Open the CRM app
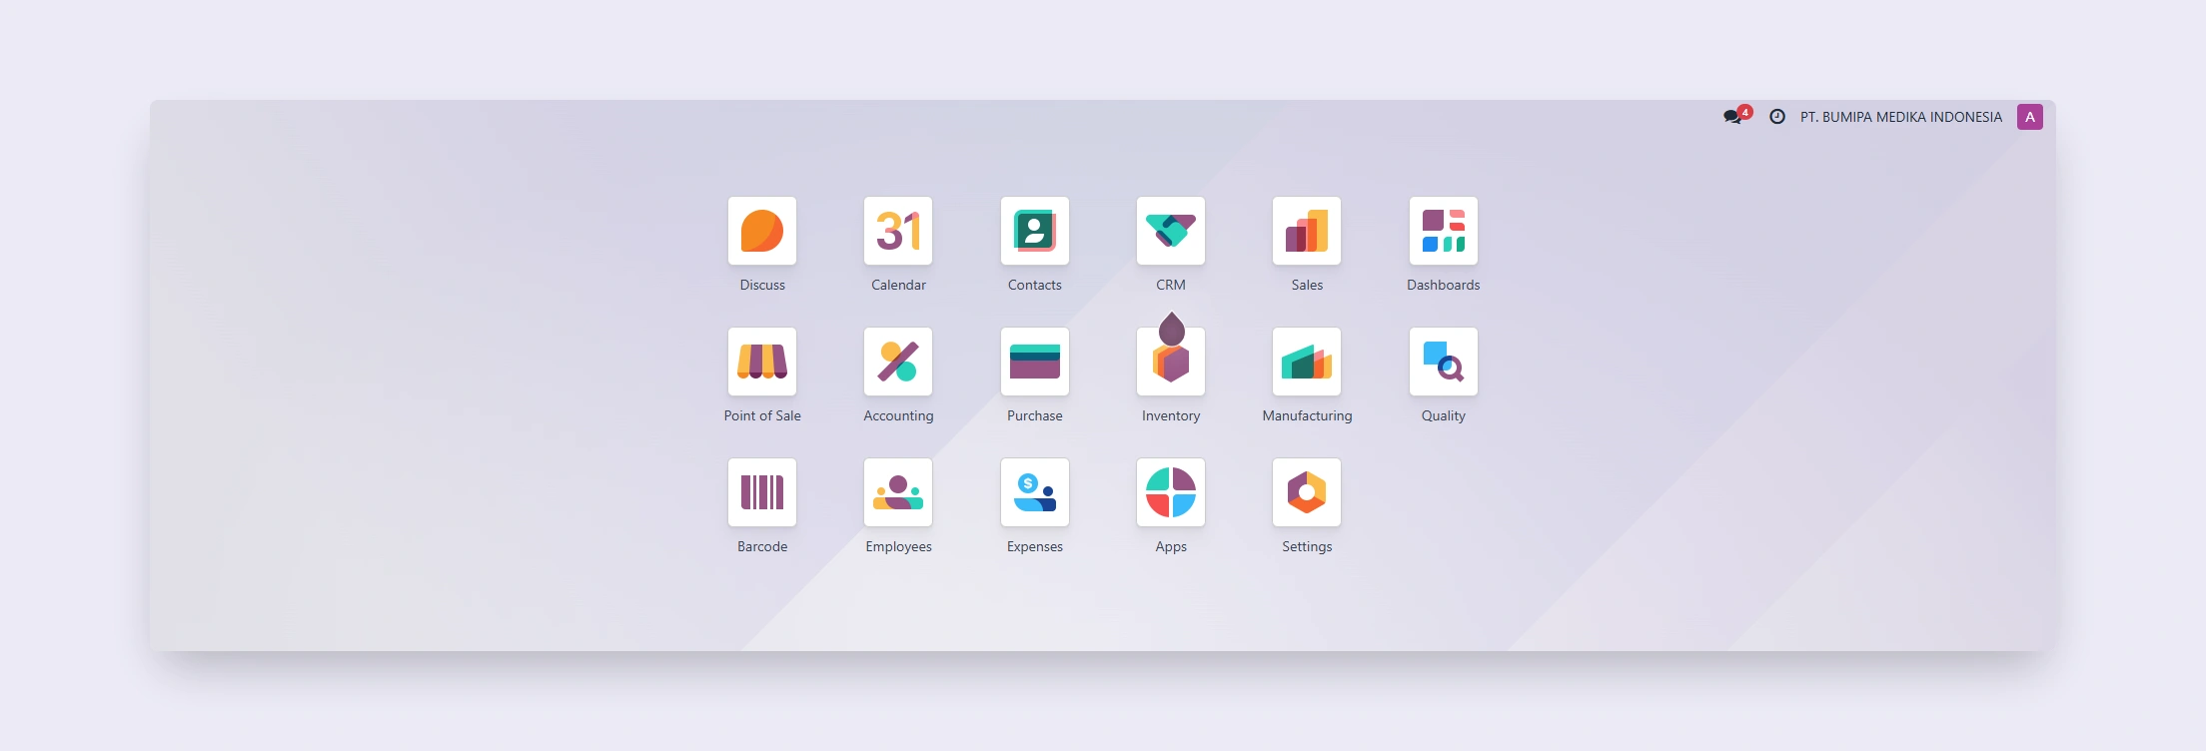The image size is (2206, 751). (1171, 231)
